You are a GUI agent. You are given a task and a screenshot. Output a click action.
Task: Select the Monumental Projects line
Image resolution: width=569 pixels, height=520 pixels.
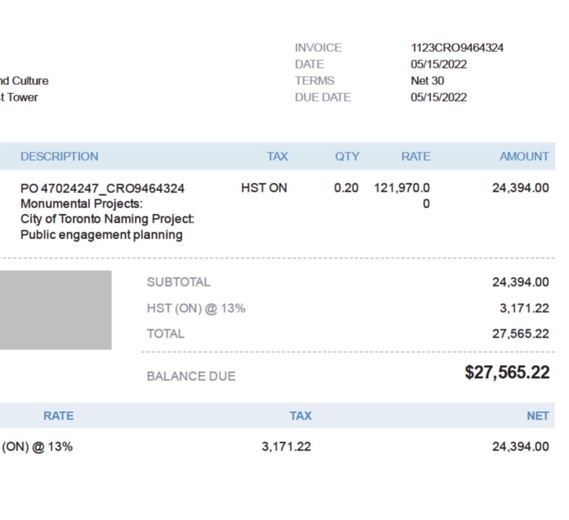coord(82,204)
